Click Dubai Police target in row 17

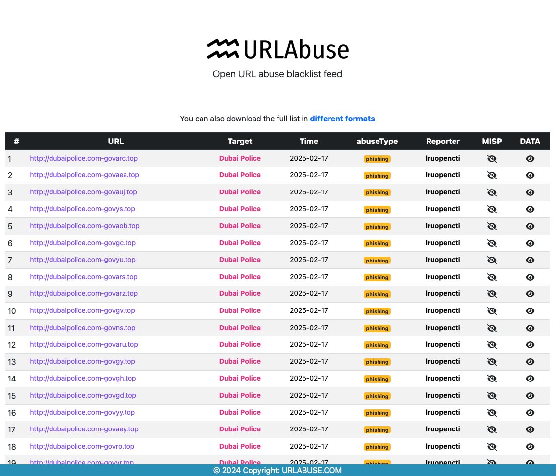click(x=240, y=429)
